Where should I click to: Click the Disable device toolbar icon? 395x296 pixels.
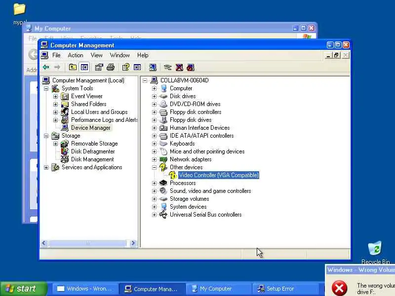click(191, 67)
